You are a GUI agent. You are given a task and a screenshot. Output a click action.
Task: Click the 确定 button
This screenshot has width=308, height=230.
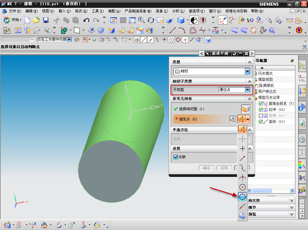[206, 168]
